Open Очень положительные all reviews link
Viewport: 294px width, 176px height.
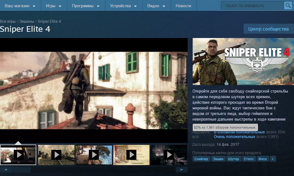(x=234, y=137)
